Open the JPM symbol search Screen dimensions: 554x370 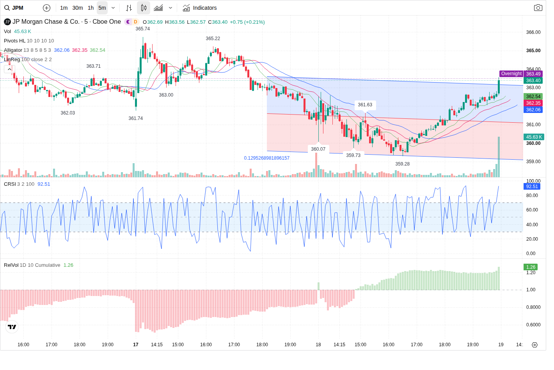[x=14, y=8]
